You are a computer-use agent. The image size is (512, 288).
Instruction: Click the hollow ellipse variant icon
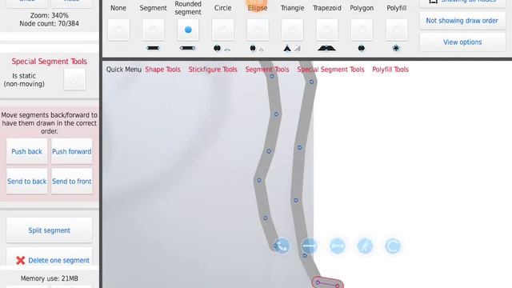[x=262, y=50]
